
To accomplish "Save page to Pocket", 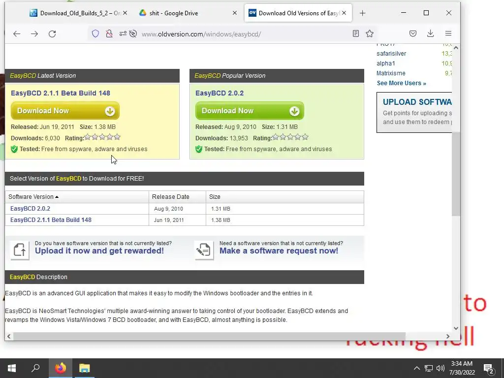I will tap(413, 33).
